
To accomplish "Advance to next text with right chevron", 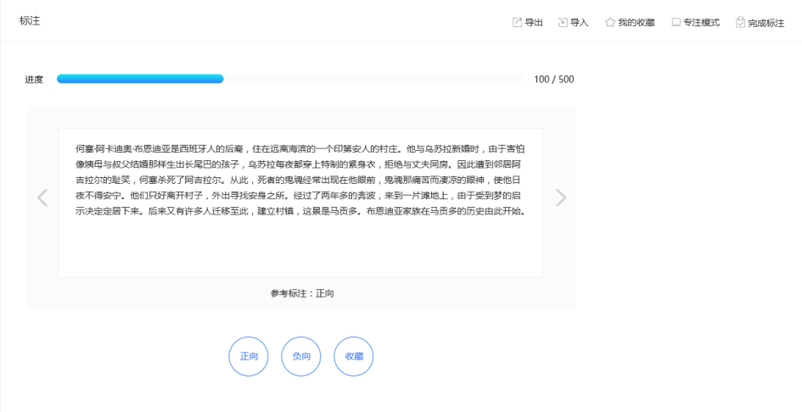I will point(560,198).
